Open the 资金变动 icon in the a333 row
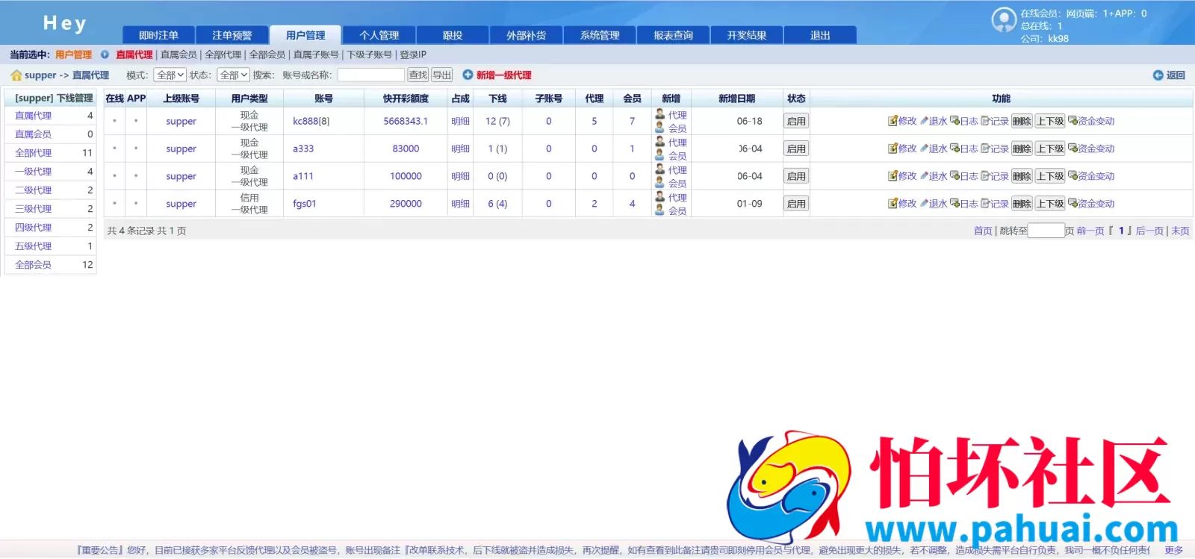 pyautogui.click(x=1073, y=149)
